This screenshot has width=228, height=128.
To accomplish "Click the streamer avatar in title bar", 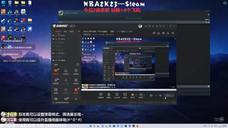I will [x=140, y=26].
